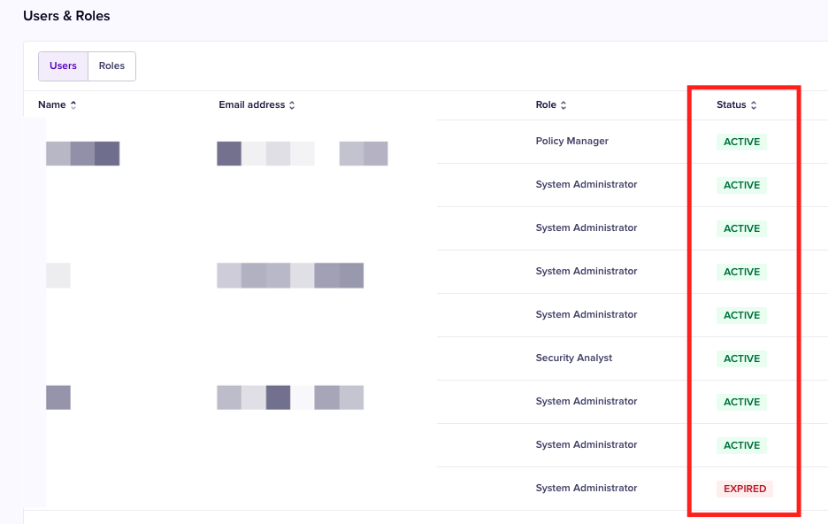Open the Security Analyst role entry
Screen dimensions: 828x524
coord(573,358)
